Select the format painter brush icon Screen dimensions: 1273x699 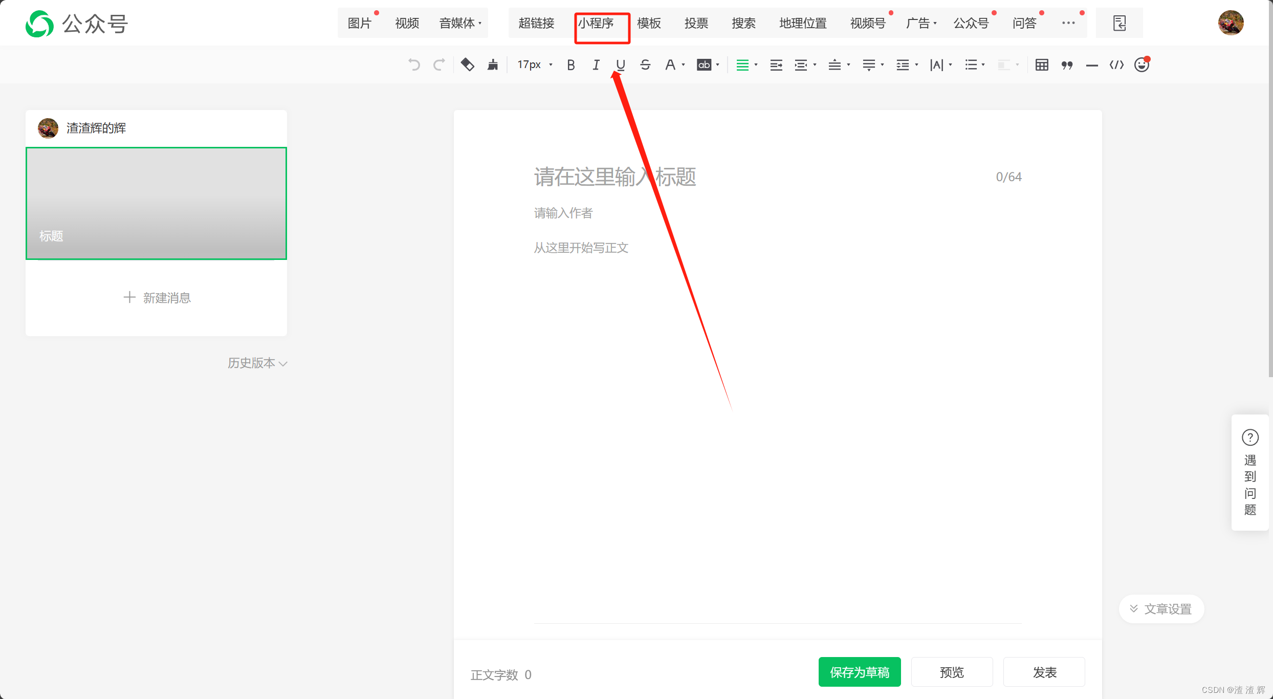pos(492,64)
